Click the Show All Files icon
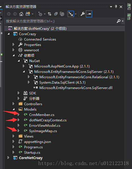 point(62,14)
